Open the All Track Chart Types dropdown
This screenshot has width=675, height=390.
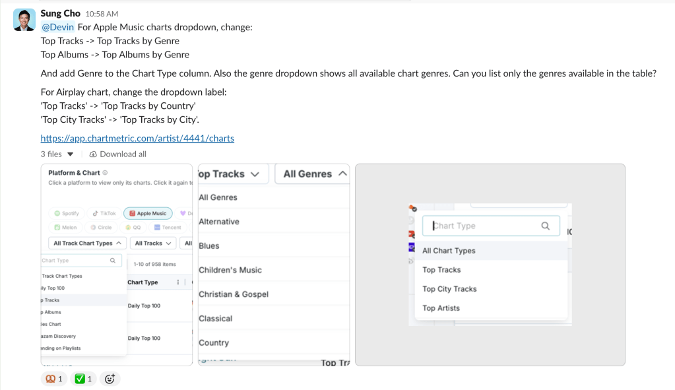point(87,244)
